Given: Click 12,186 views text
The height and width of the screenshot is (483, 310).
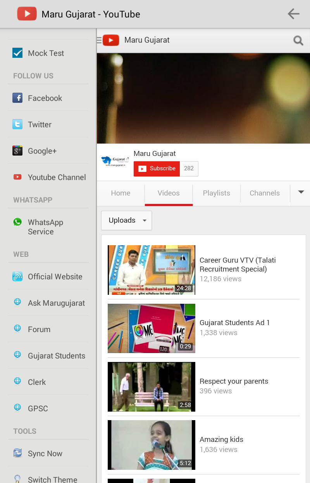Looking at the screenshot, I should pos(220,279).
